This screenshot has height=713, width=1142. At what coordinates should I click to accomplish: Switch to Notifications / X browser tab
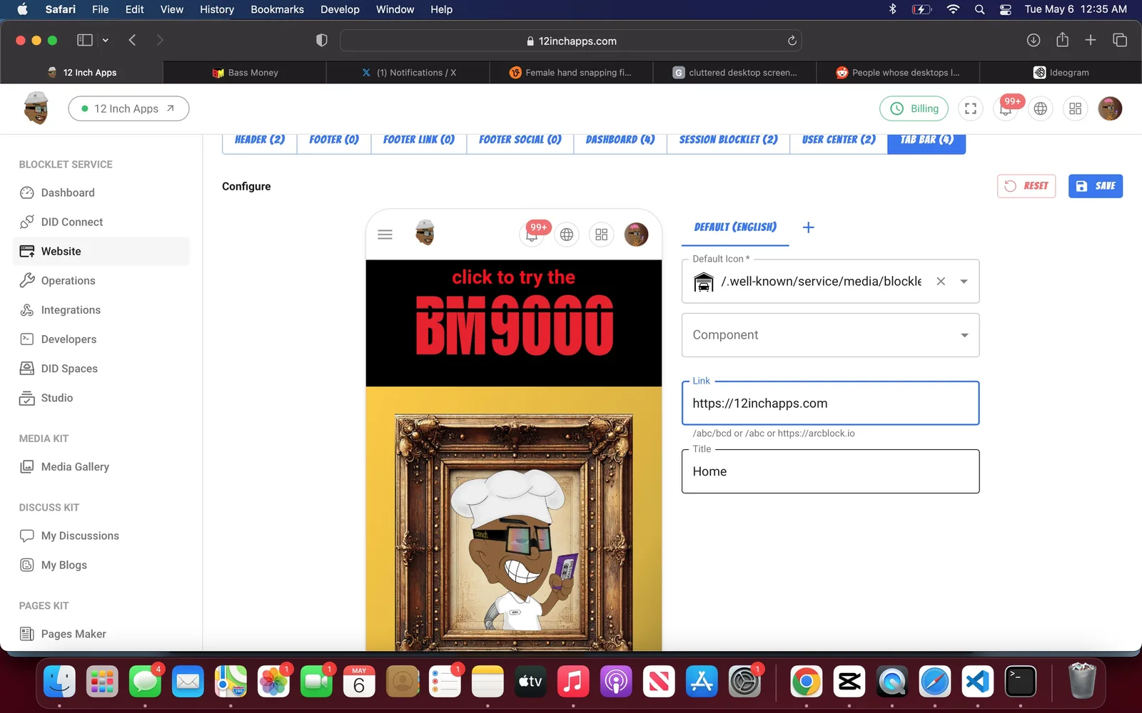click(408, 73)
